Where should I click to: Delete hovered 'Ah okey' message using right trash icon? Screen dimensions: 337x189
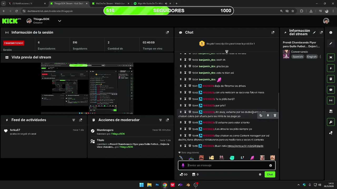click(275, 115)
